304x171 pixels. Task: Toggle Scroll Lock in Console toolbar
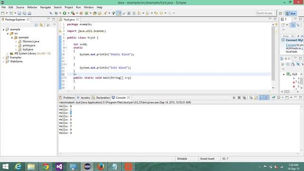256,97
